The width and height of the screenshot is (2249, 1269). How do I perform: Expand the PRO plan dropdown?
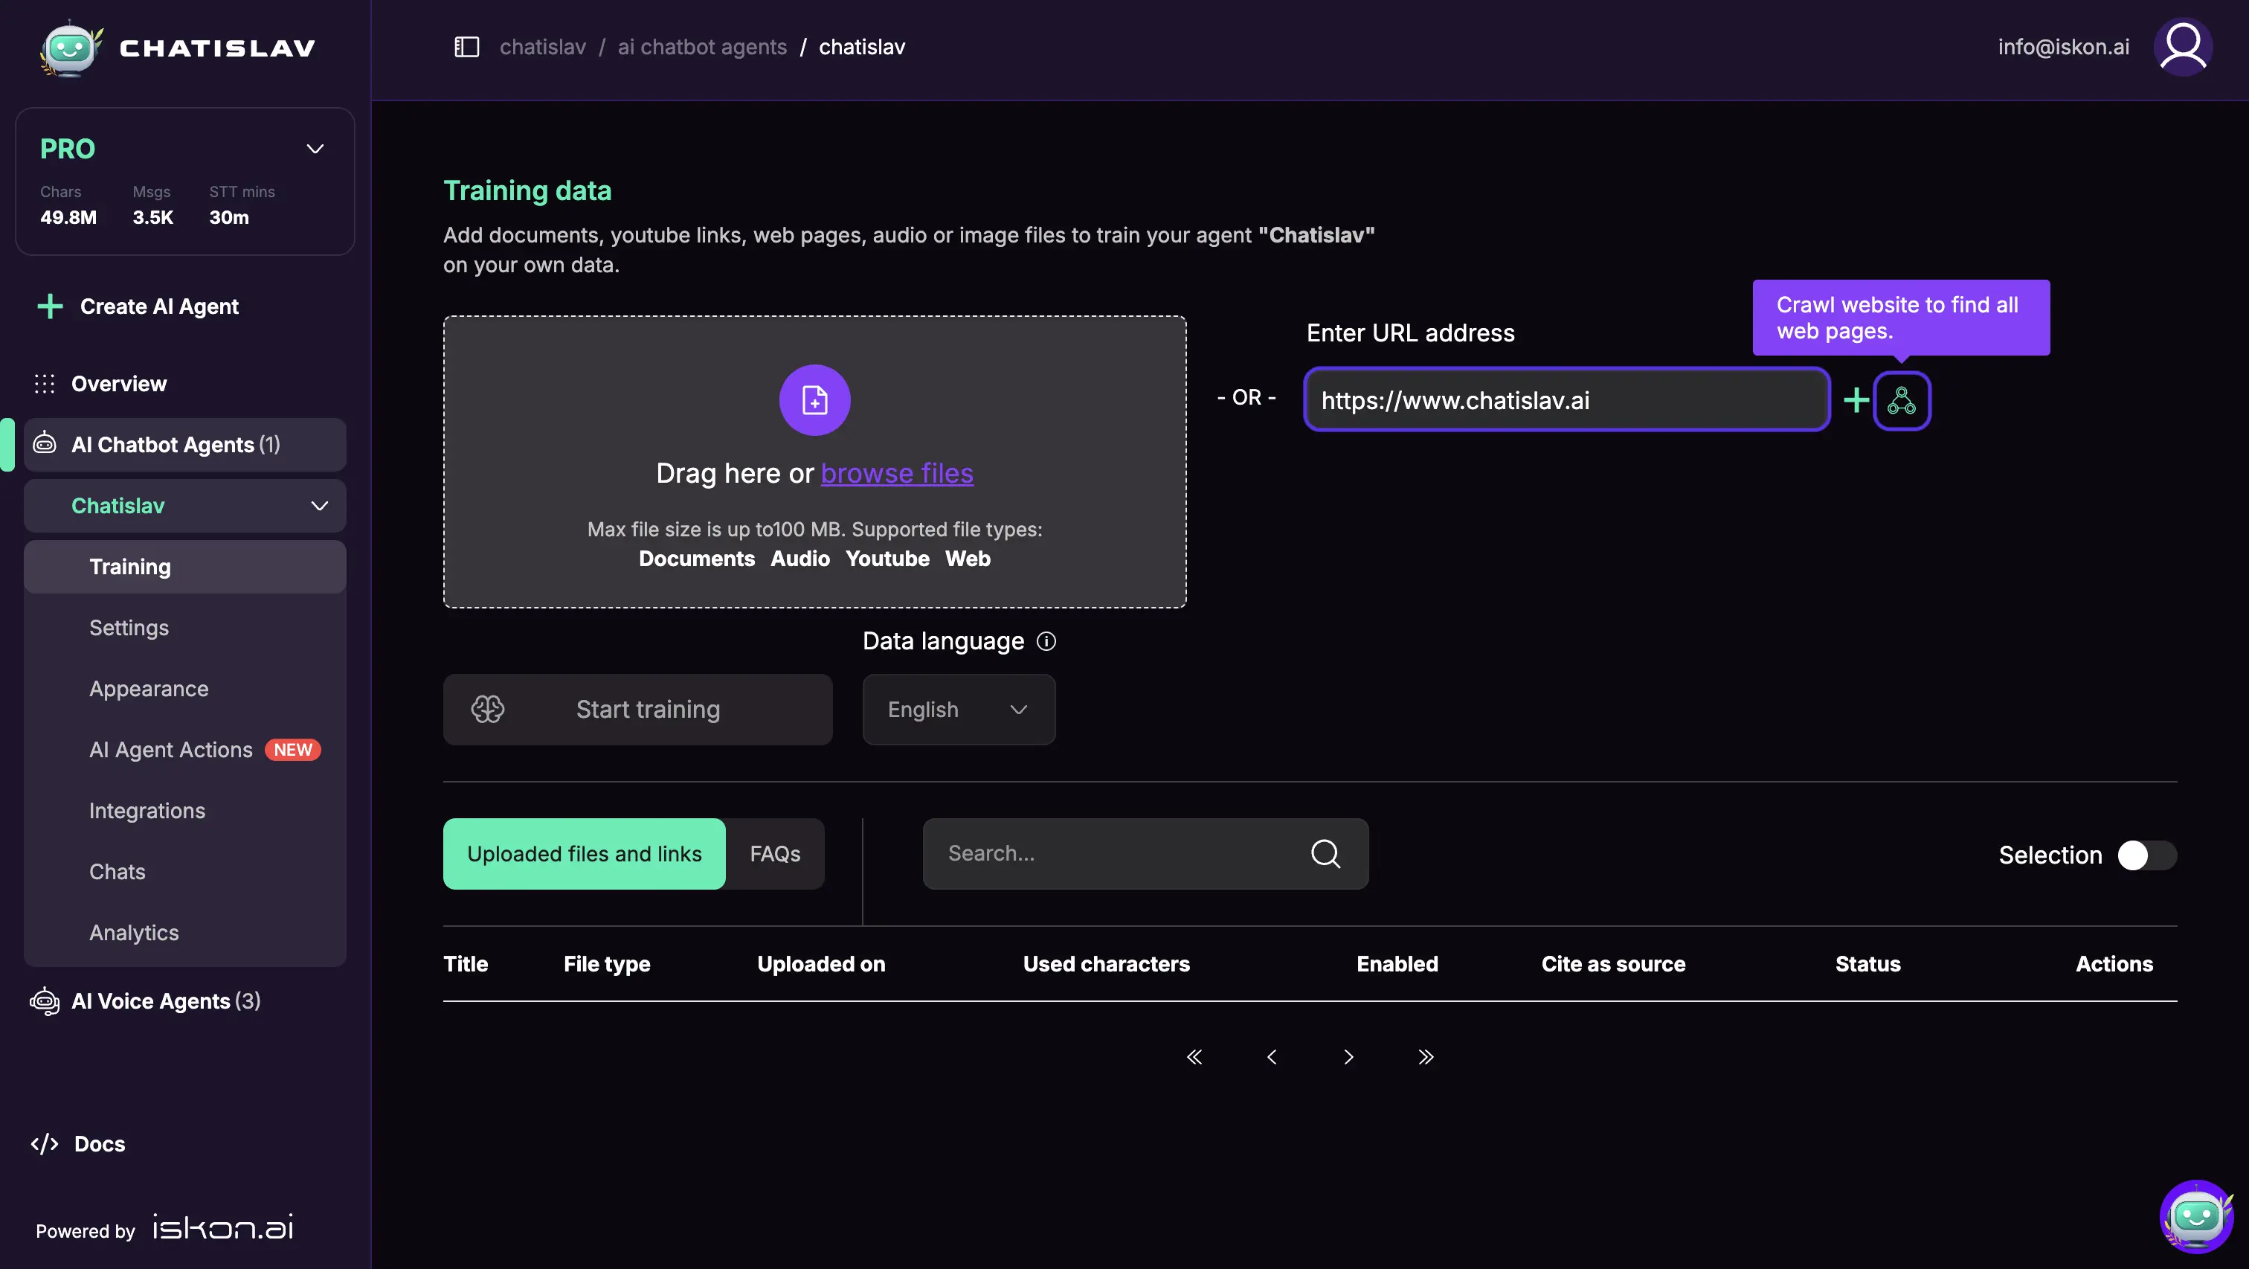pyautogui.click(x=315, y=150)
